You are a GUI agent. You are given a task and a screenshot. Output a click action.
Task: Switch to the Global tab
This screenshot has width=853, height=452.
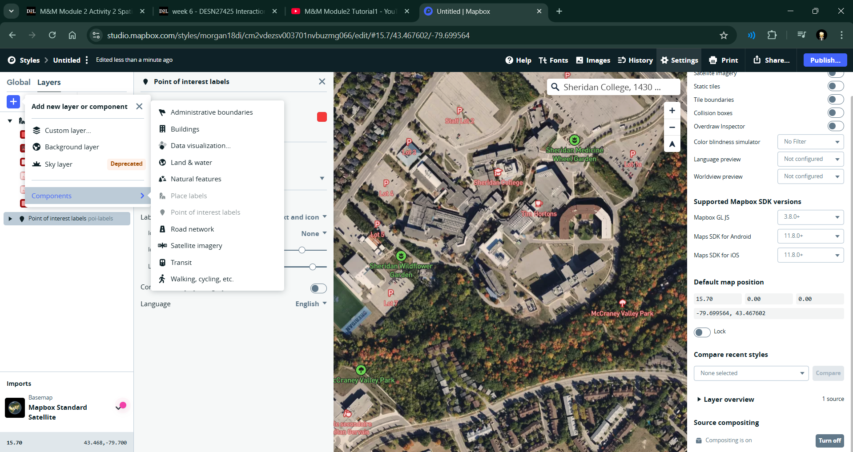coord(18,82)
